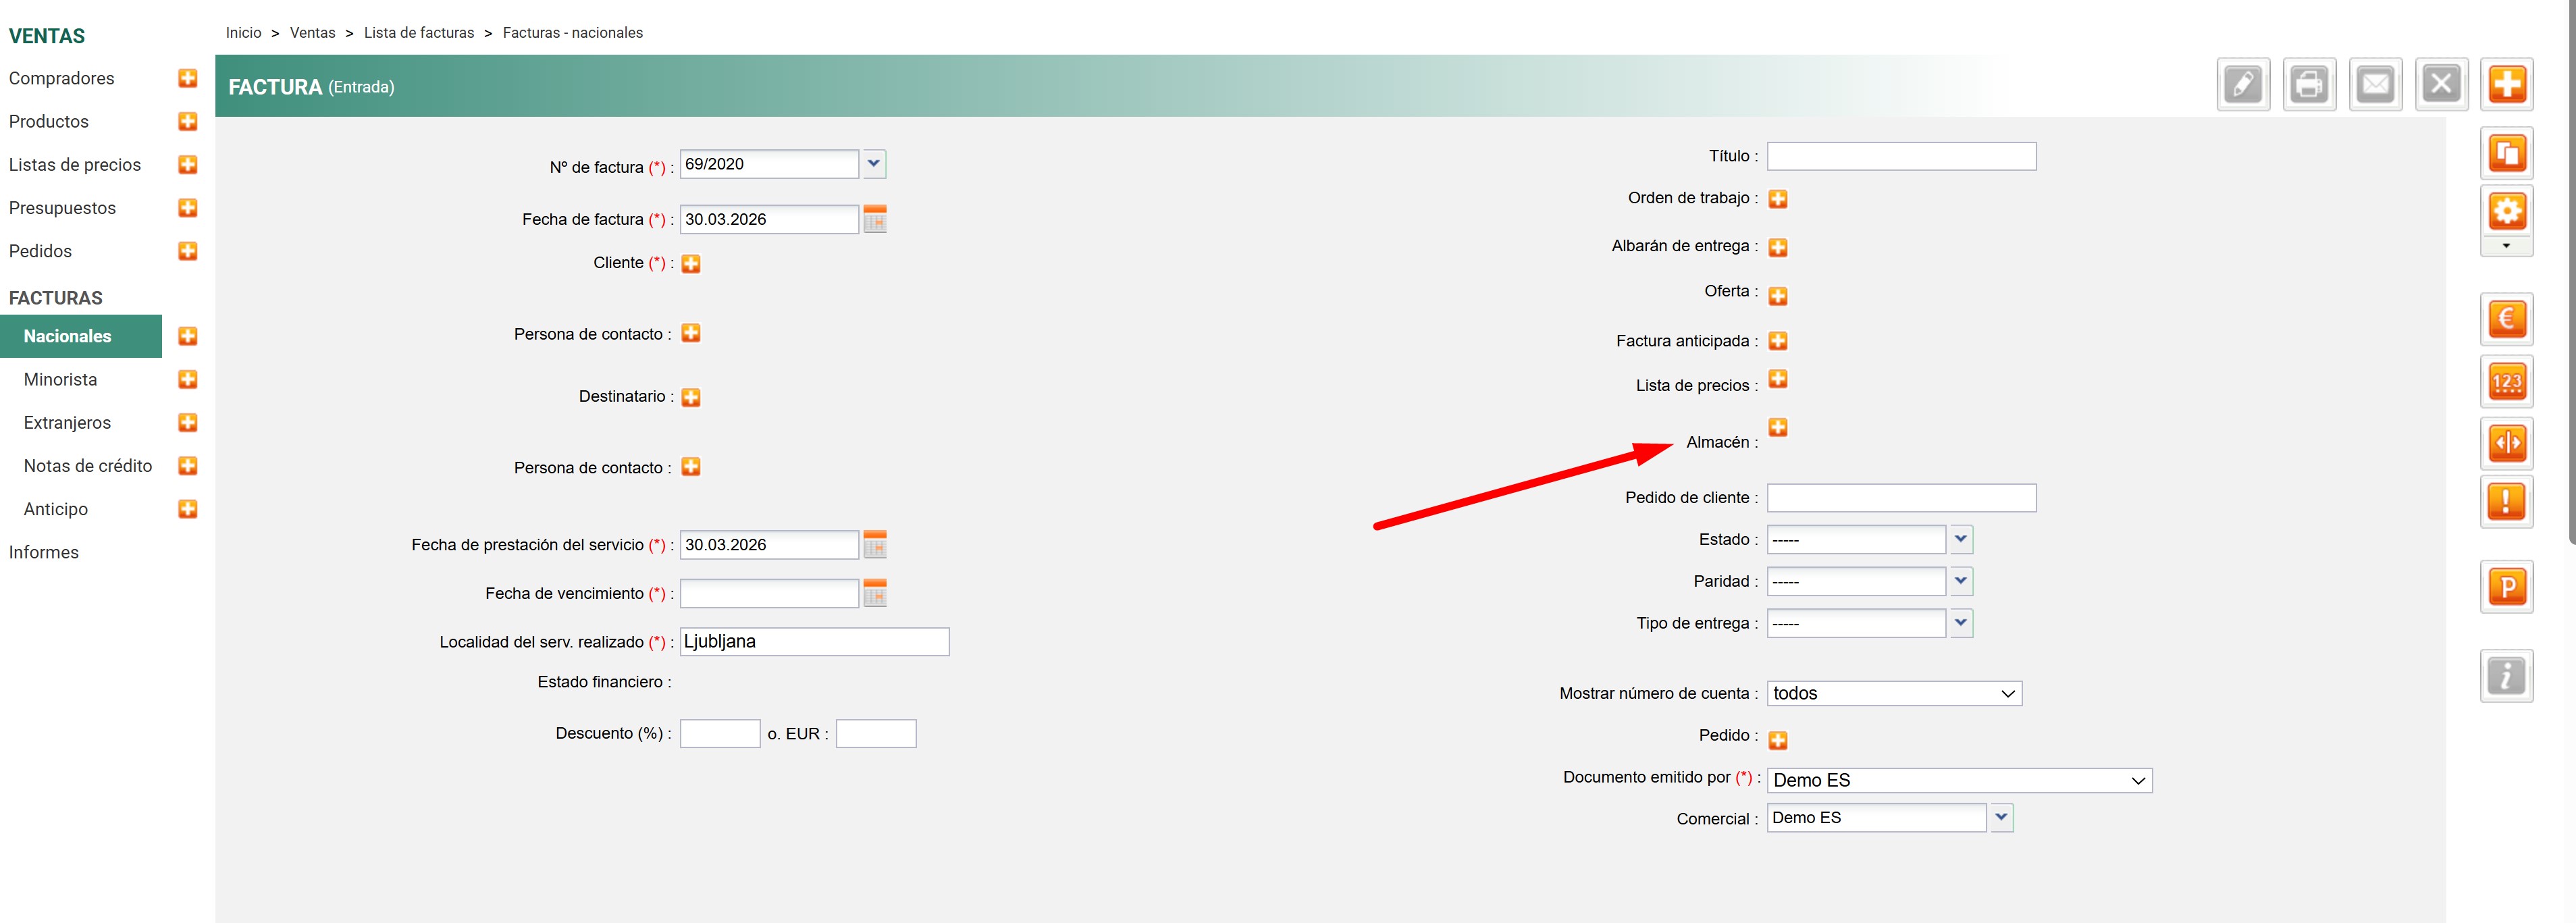Add a Cliente with the plus icon
This screenshot has width=2576, height=923.
coord(691,264)
